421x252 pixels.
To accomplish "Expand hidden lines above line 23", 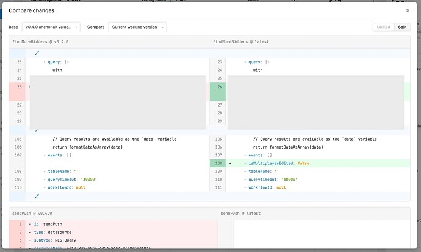I will pos(37,53).
